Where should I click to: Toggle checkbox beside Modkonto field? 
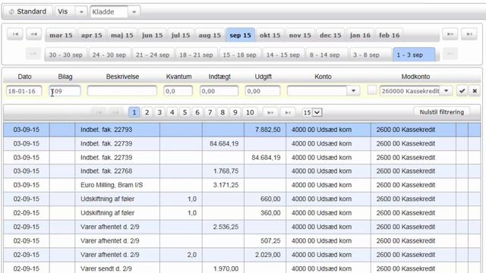pos(372,90)
